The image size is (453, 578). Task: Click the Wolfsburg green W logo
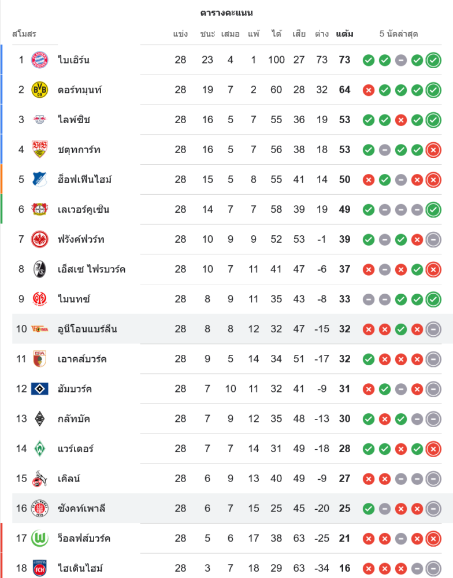click(40, 538)
